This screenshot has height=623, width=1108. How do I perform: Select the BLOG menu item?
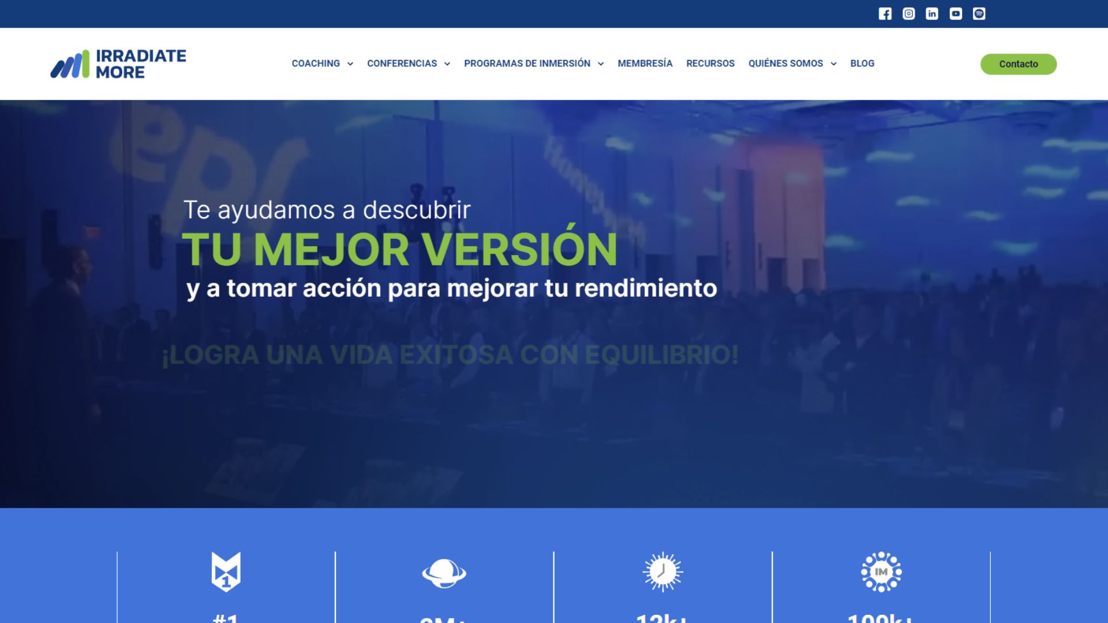pyautogui.click(x=862, y=63)
